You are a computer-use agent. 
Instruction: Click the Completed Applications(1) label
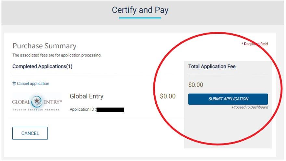click(x=42, y=66)
